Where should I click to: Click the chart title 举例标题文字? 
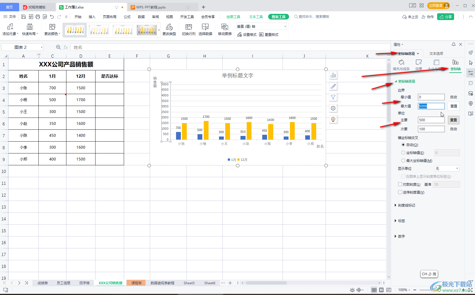[x=237, y=75]
